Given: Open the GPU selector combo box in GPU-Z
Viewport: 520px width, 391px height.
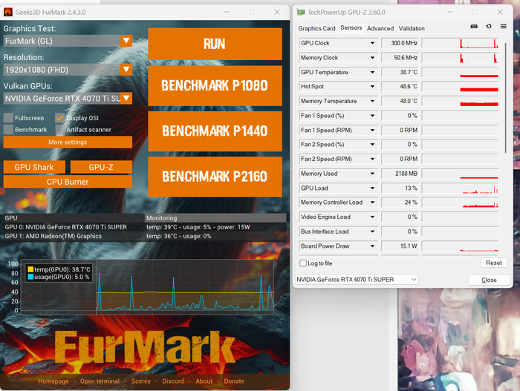Looking at the screenshot, I should click(x=357, y=280).
